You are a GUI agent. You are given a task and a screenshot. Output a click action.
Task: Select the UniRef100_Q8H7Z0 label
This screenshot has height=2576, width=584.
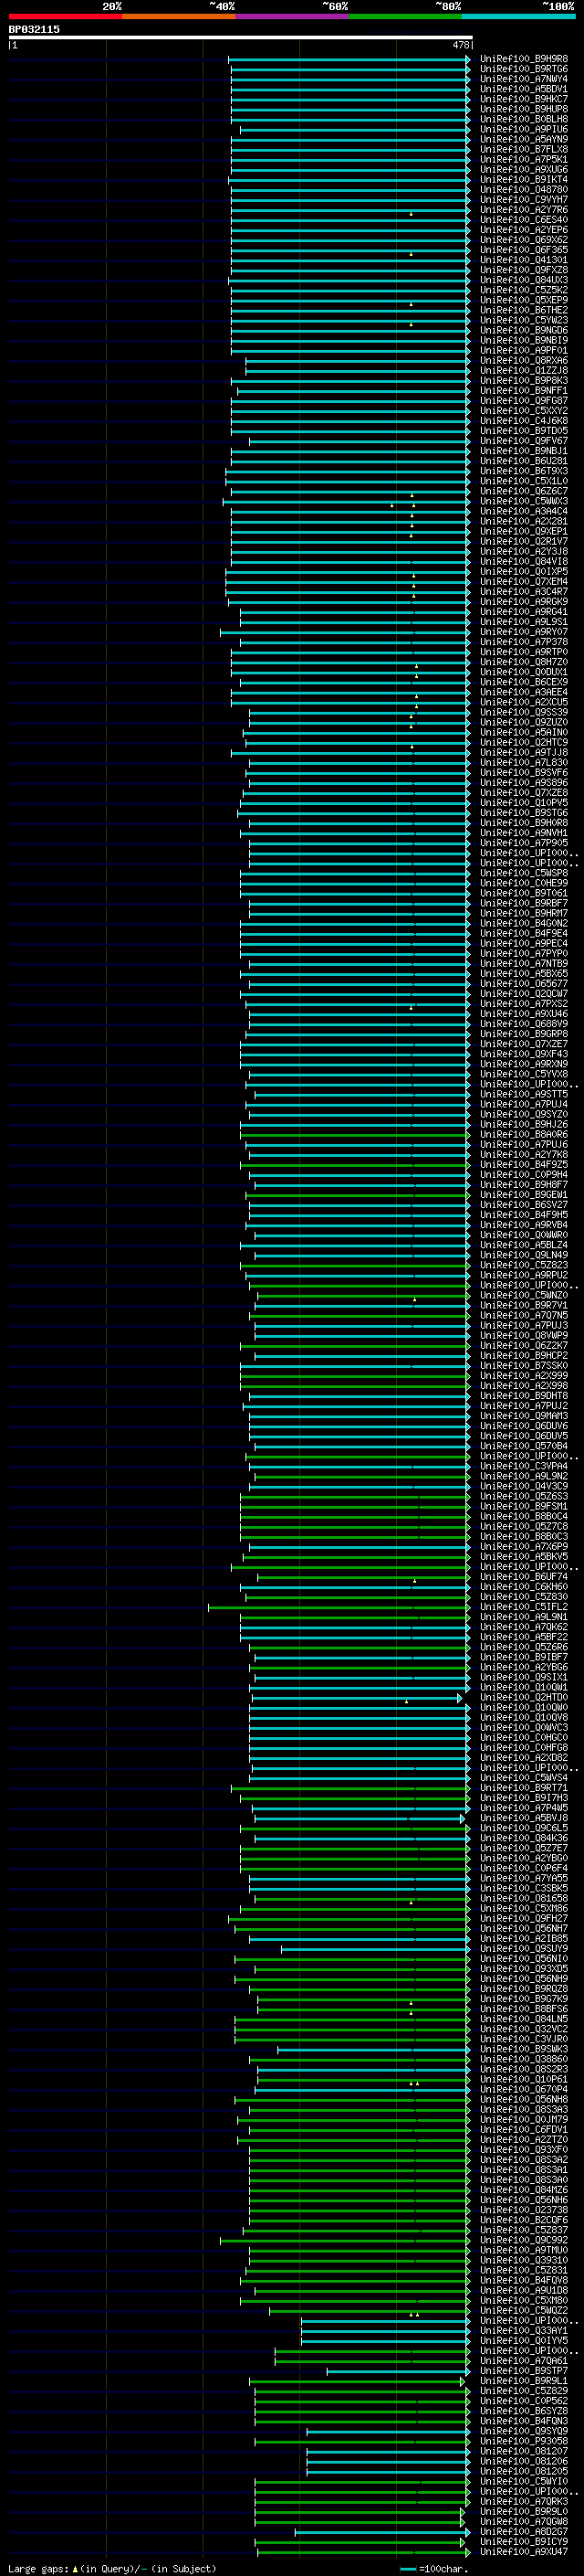524,662
